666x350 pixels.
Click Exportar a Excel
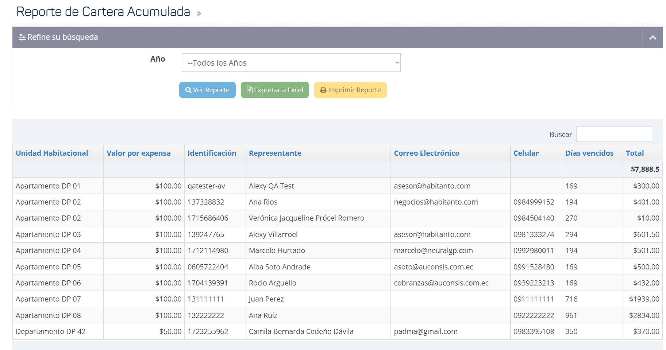pyautogui.click(x=274, y=90)
